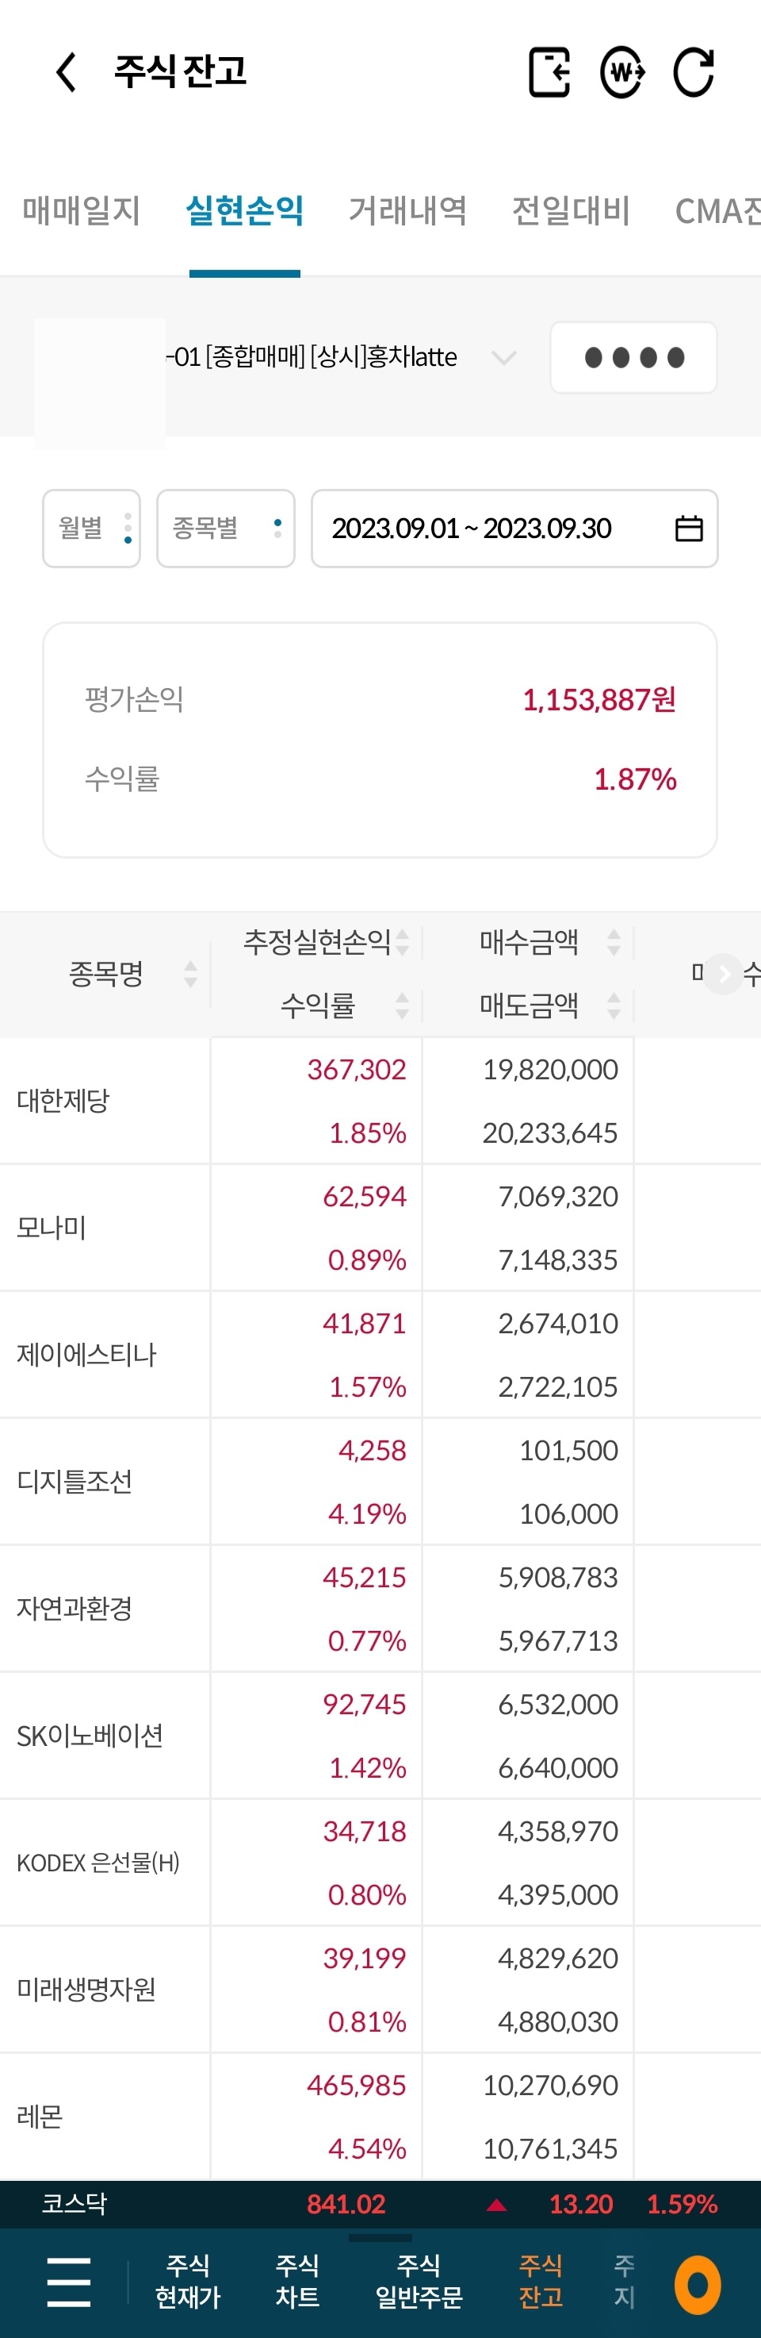Sort by 매수금액 column arrows
This screenshot has height=2338, width=761.
point(613,942)
